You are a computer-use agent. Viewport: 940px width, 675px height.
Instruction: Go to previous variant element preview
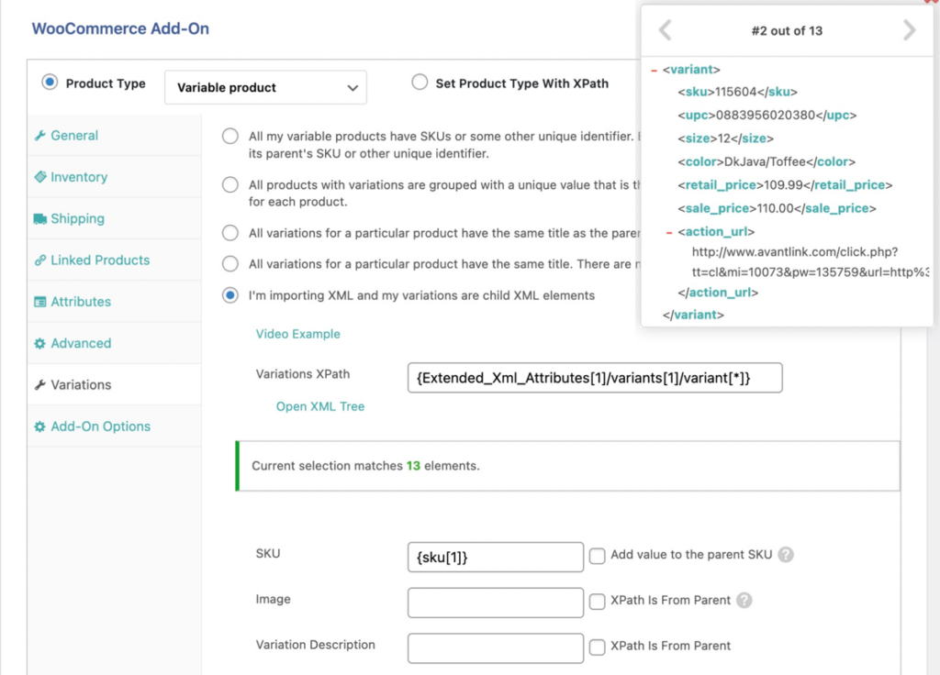tap(666, 30)
